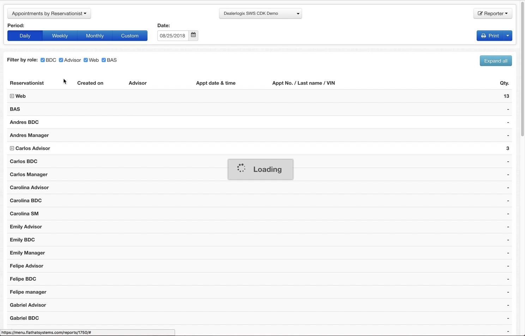Viewport: 525px width, 336px height.
Task: Open Appointments by Reservationist report dropdown
Action: [x=49, y=13]
